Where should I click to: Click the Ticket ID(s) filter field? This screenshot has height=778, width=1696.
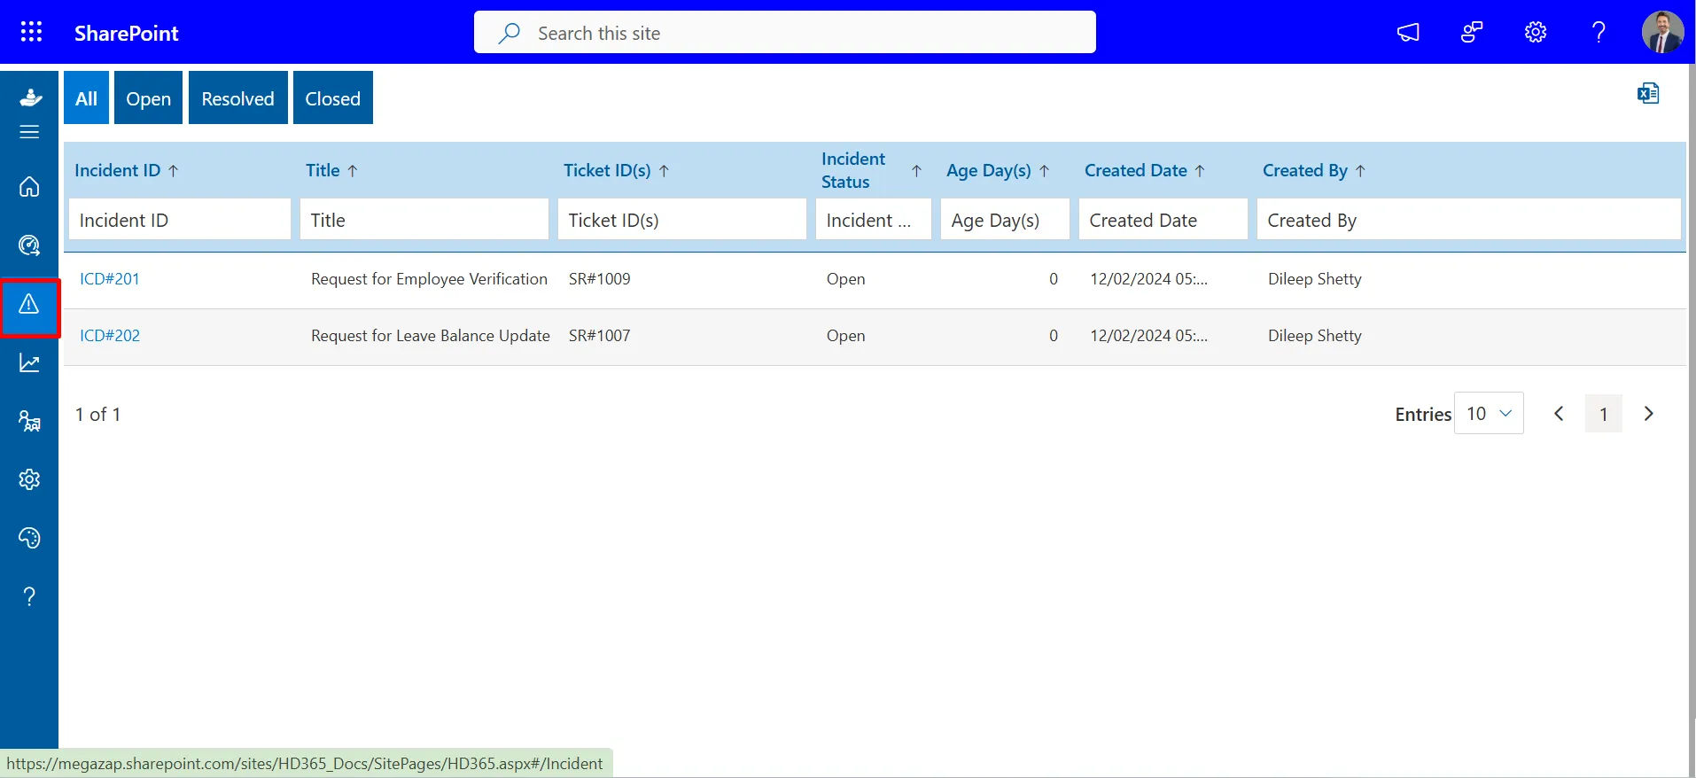click(x=682, y=220)
